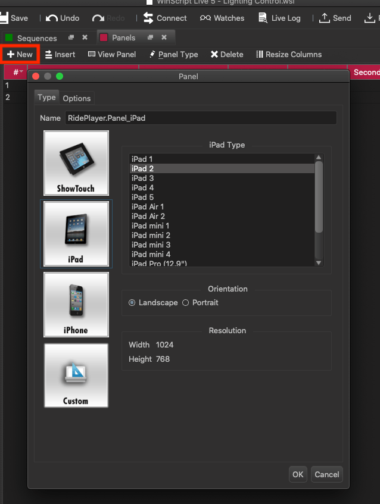Float the Sequences tab window icon
Image resolution: width=380 pixels, height=504 pixels.
[x=71, y=37]
